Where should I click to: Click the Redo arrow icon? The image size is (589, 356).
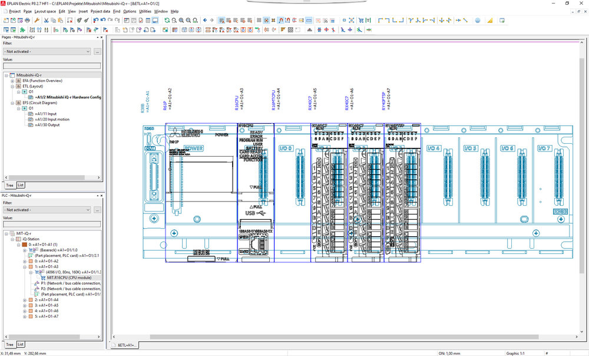(110, 20)
